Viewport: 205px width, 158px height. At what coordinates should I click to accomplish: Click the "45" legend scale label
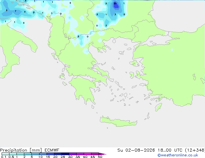92,157
